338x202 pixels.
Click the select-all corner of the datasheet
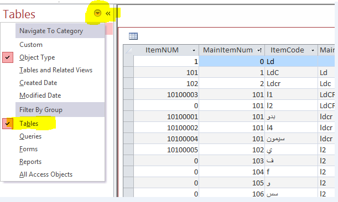click(128, 50)
